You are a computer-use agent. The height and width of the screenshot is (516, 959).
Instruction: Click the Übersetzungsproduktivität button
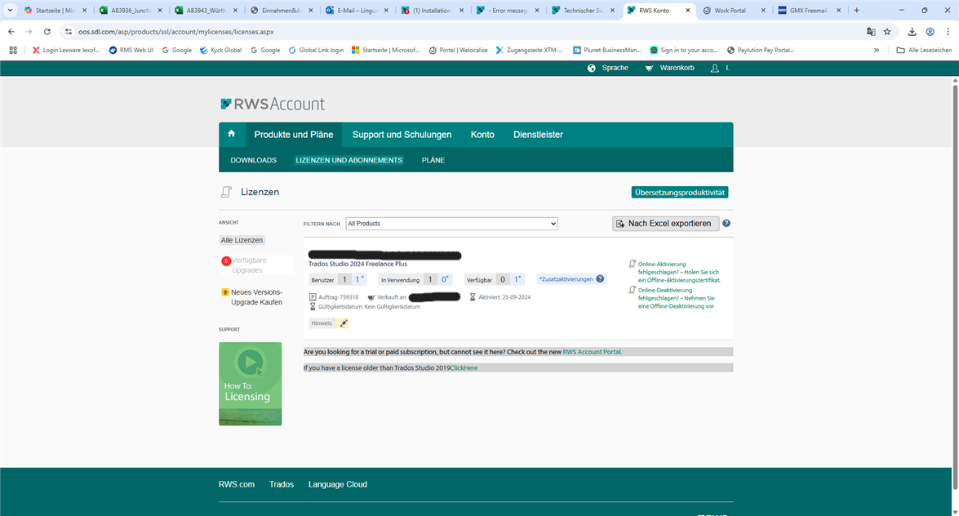tap(680, 193)
